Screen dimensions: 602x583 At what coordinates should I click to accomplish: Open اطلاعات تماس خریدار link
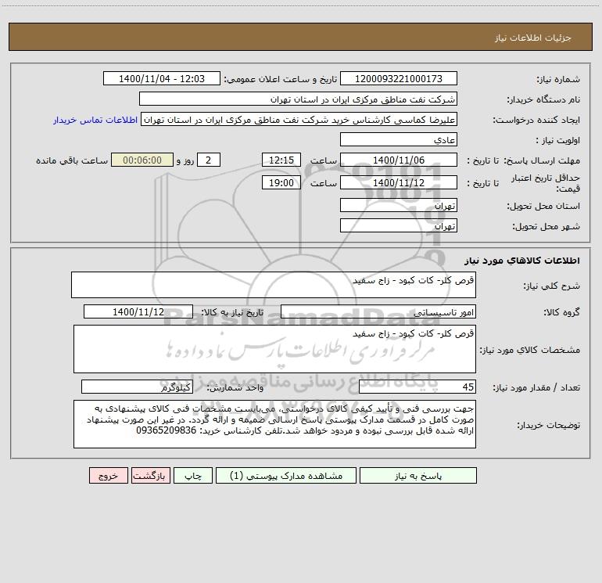point(95,120)
